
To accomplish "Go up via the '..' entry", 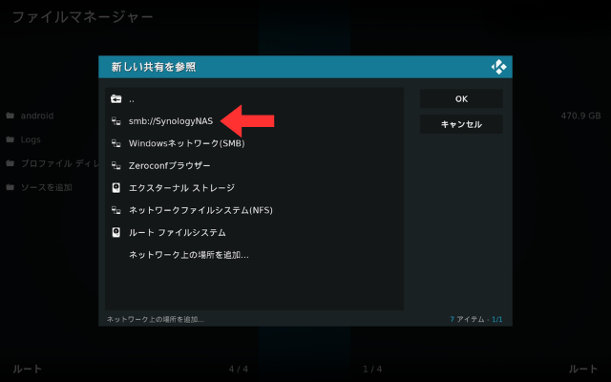I will pos(132,99).
